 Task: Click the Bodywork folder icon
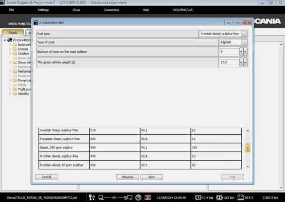pos(15,45)
